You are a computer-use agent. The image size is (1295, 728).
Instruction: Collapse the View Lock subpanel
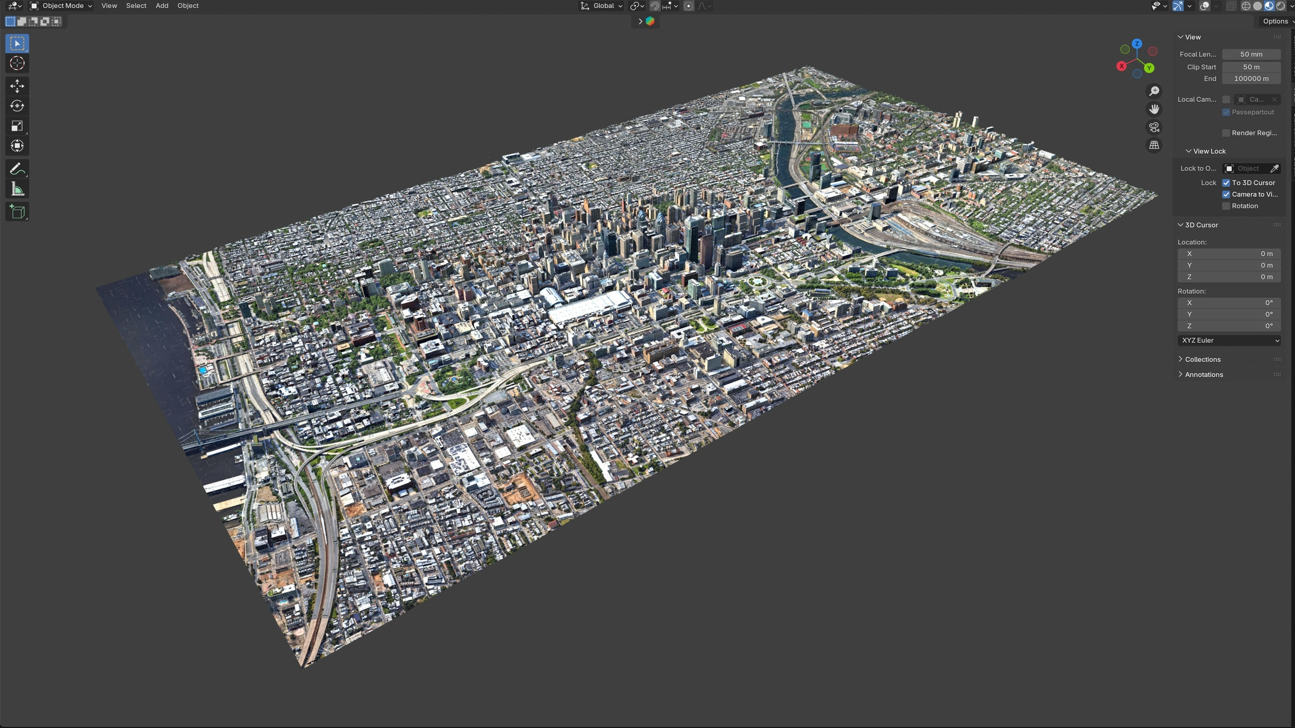click(1210, 151)
